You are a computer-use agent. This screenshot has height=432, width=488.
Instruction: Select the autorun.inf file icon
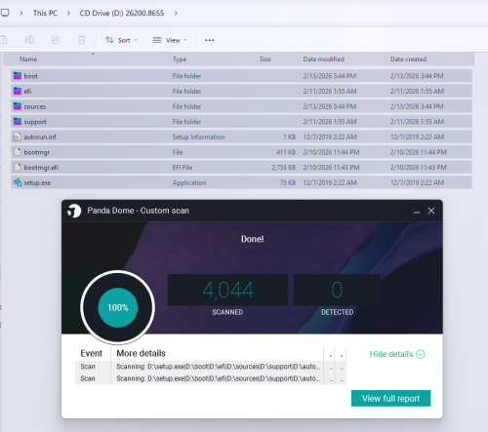click(17, 137)
